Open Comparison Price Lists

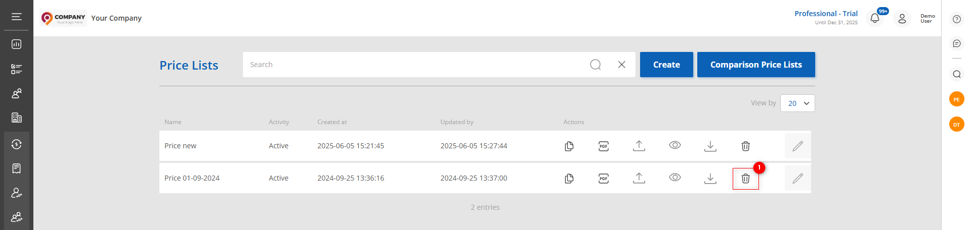756,65
